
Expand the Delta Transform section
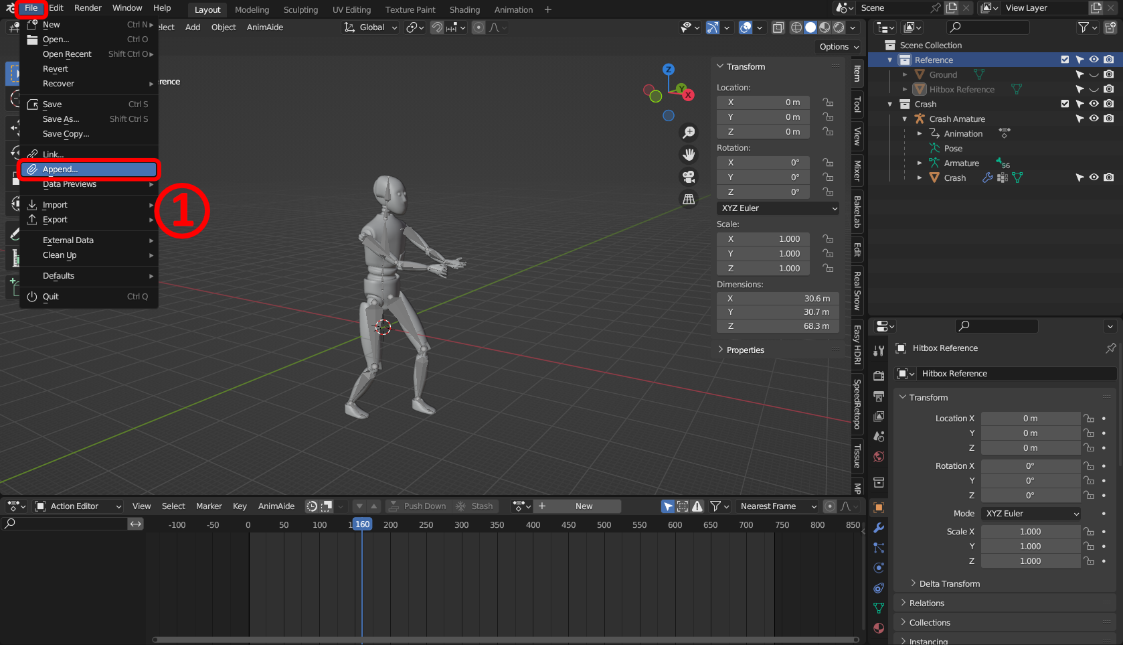click(949, 583)
